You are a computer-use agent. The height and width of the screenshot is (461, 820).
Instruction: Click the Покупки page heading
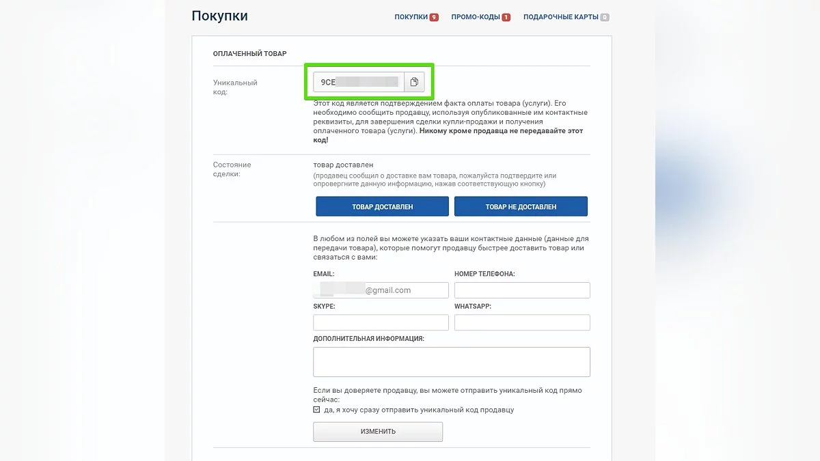point(219,16)
